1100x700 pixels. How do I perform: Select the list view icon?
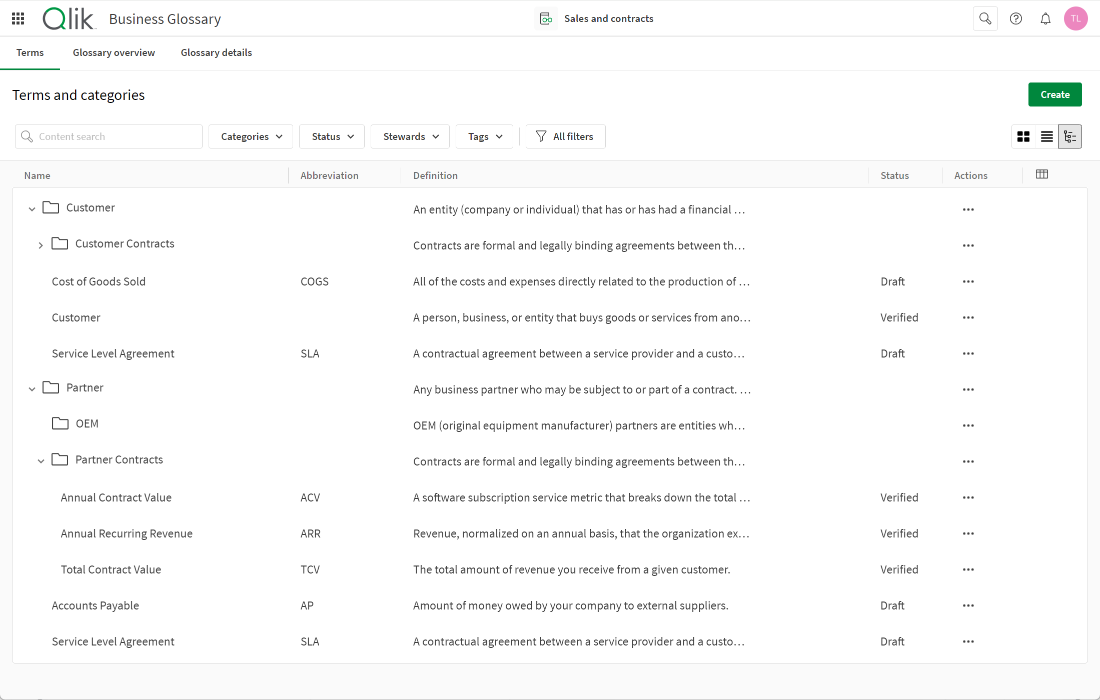pyautogui.click(x=1047, y=136)
